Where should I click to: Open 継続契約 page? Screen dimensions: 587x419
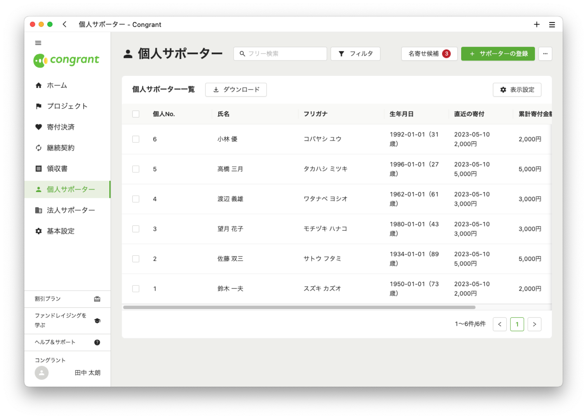pyautogui.click(x=68, y=148)
